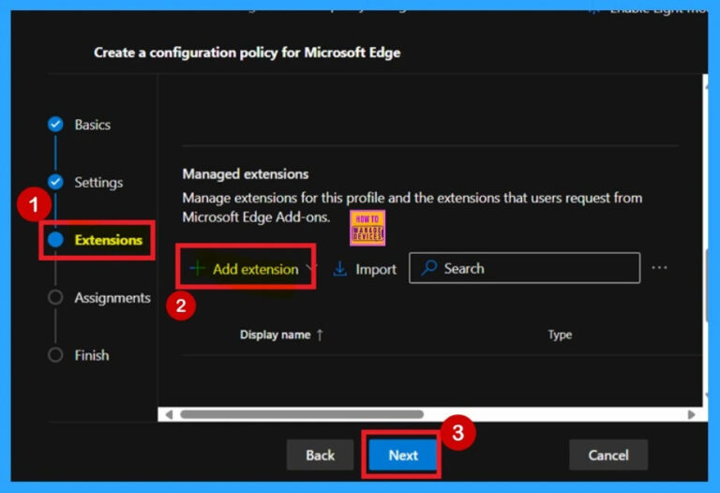Go Back to previous step

(320, 455)
